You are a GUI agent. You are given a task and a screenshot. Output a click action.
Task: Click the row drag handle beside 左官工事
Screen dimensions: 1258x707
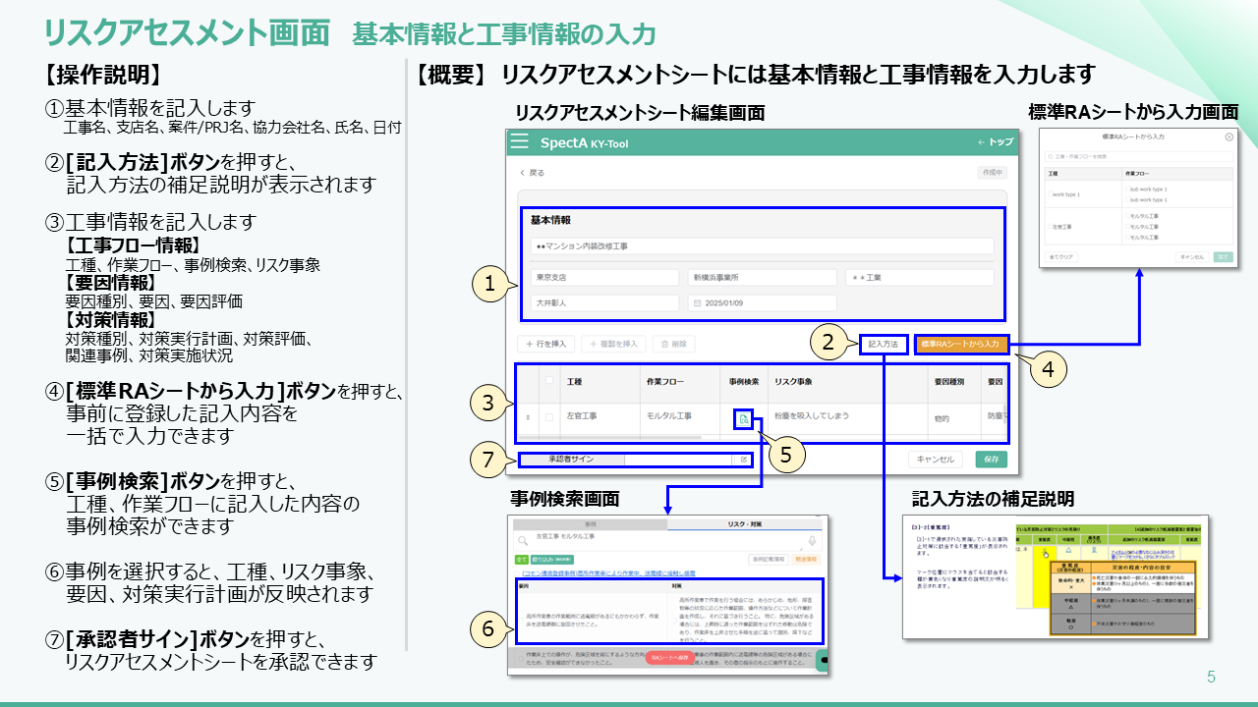coord(529,417)
